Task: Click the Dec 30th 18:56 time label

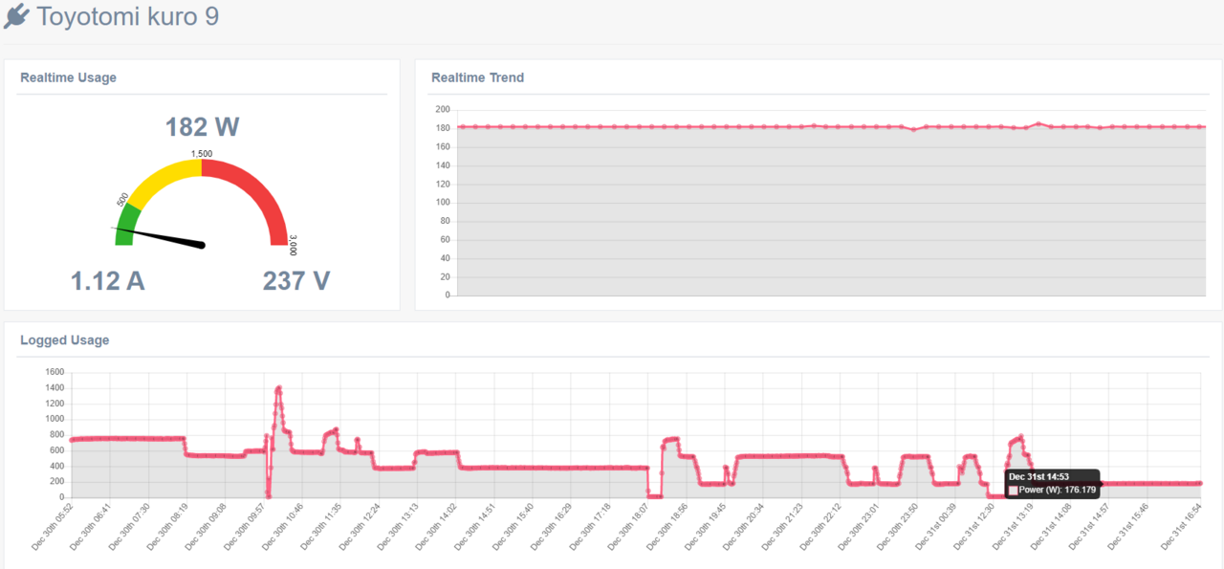Action: (666, 526)
